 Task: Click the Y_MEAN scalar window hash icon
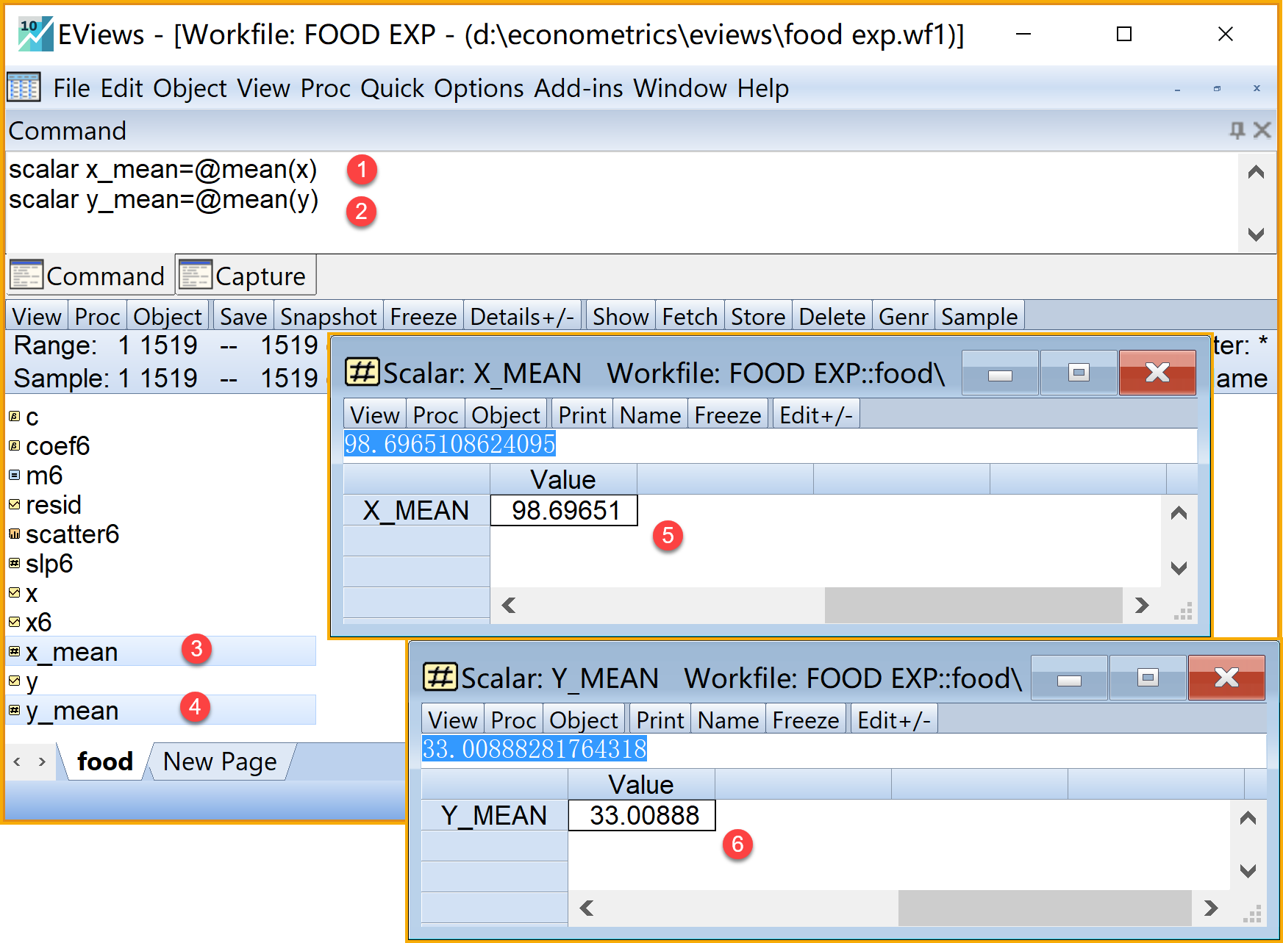[440, 677]
